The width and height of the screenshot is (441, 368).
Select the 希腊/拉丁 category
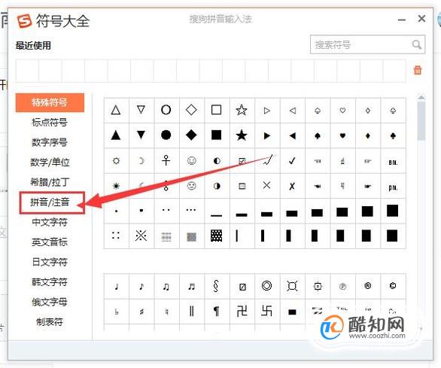coord(50,182)
